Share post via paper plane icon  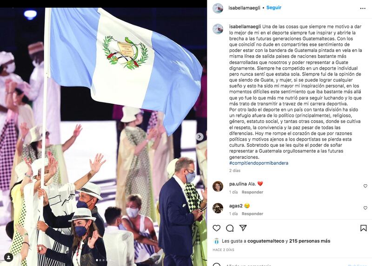243,228
